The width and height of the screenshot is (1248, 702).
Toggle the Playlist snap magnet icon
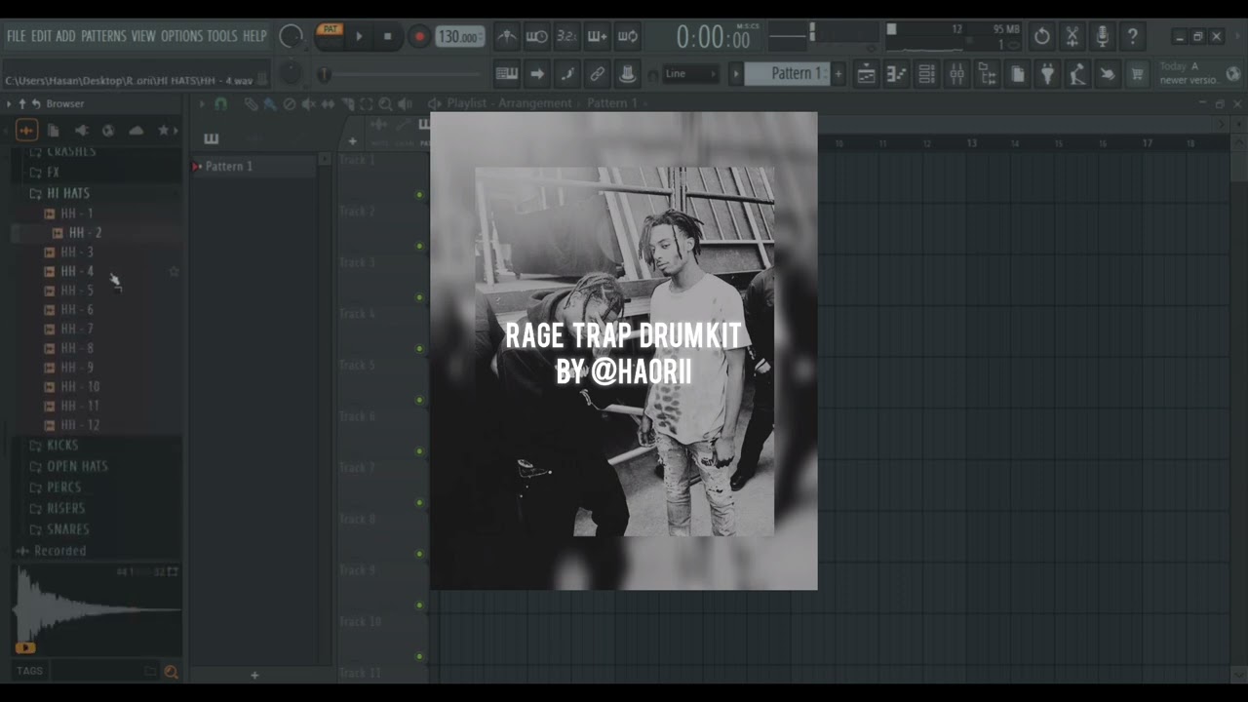(x=221, y=103)
